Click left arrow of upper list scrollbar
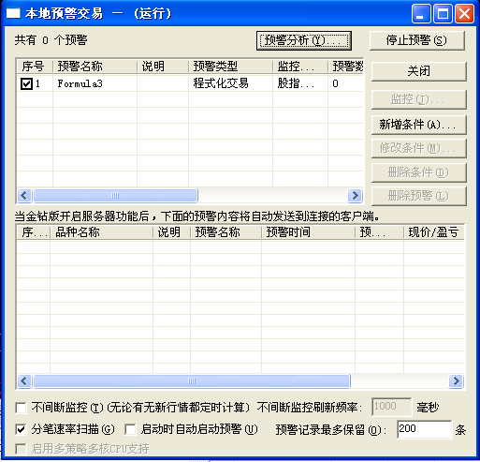 pos(24,196)
